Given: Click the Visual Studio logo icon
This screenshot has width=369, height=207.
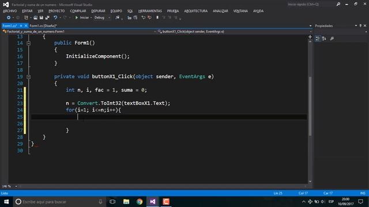Looking at the screenshot, I should (x=6, y=5).
